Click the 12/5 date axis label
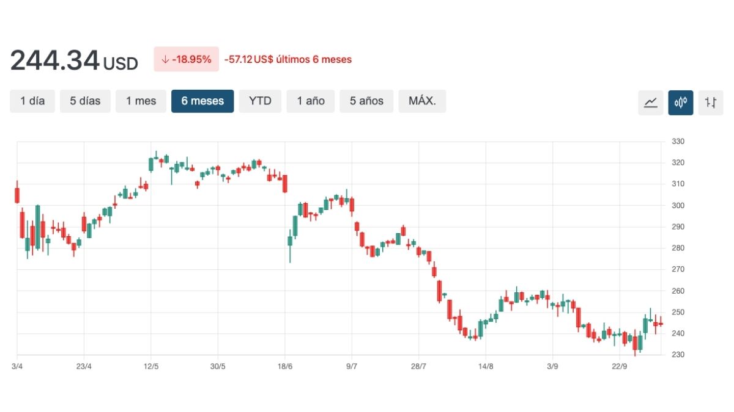This screenshot has width=734, height=412. tap(151, 366)
